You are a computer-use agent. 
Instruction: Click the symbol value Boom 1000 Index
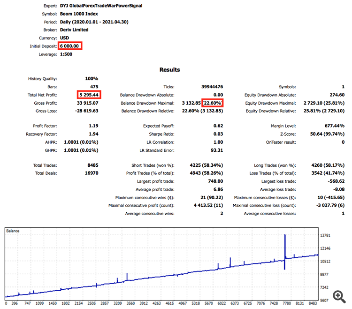coord(79,14)
